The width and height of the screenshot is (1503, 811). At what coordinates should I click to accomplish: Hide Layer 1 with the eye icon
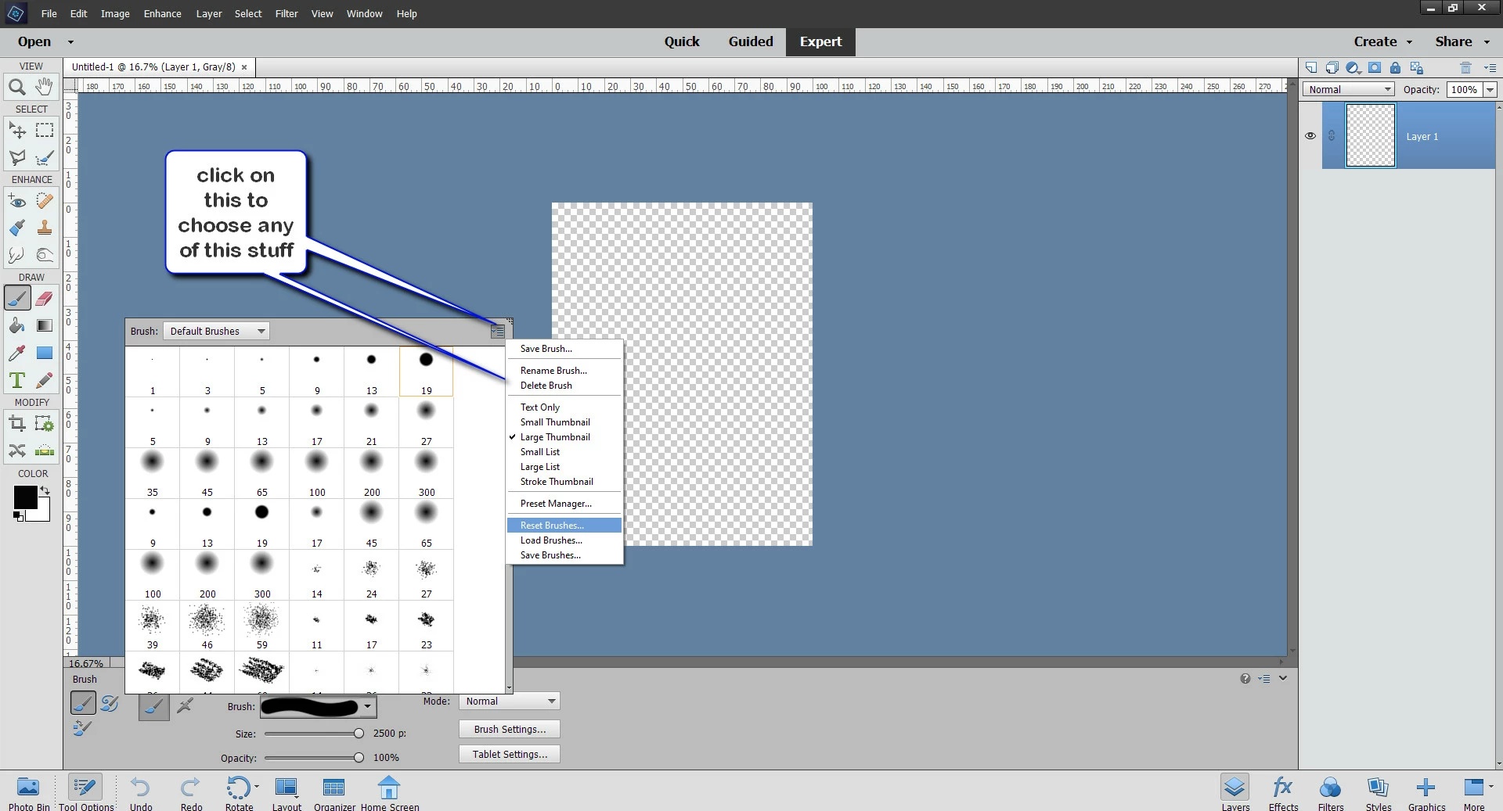coord(1310,135)
